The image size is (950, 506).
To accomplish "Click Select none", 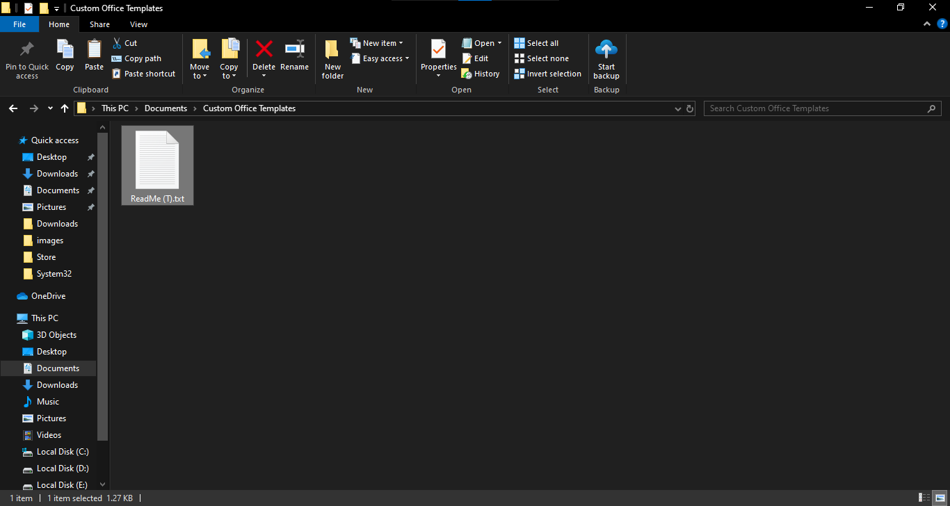I will click(541, 58).
